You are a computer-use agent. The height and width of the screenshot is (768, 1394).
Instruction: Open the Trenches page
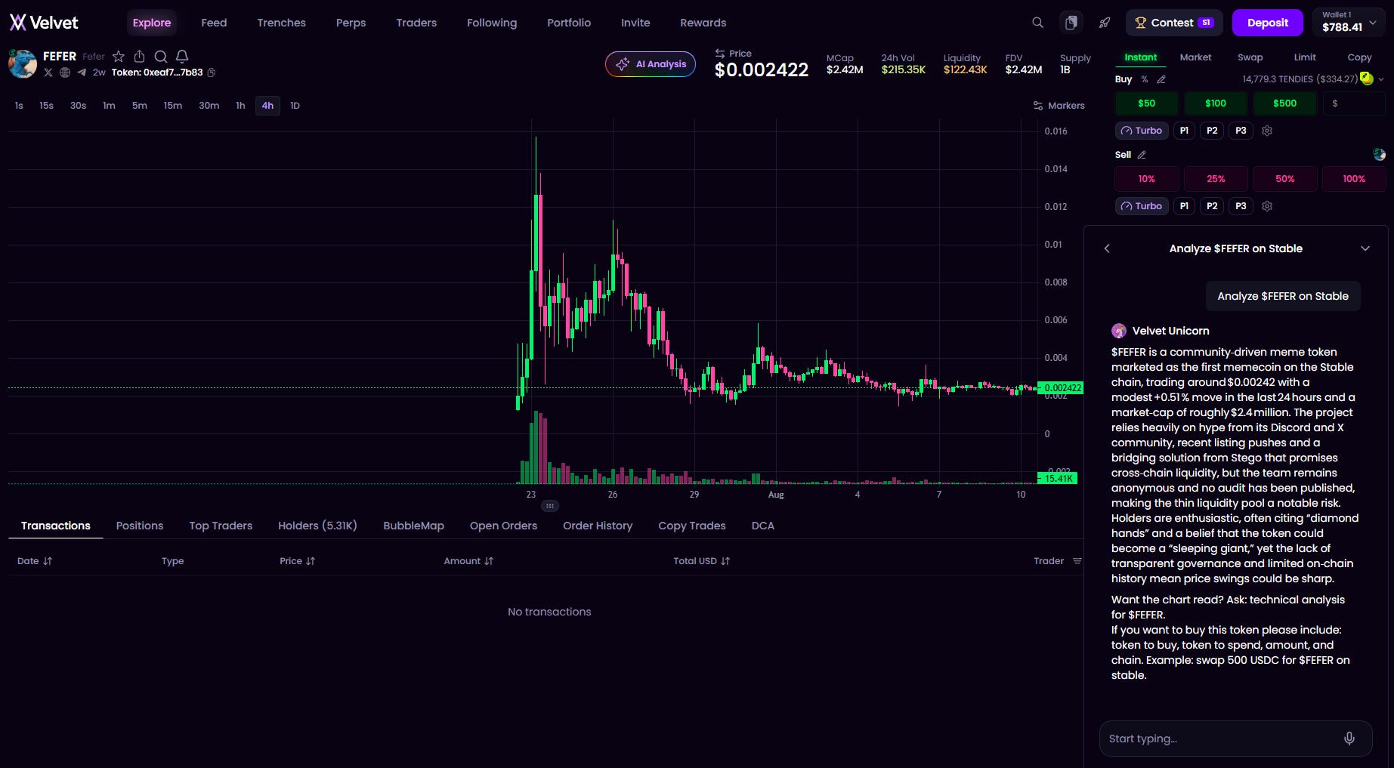(x=281, y=23)
